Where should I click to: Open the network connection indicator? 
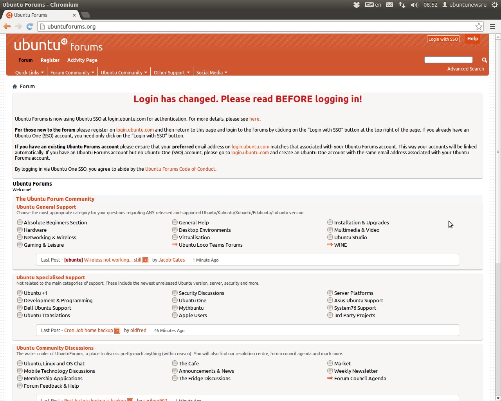(402, 5)
